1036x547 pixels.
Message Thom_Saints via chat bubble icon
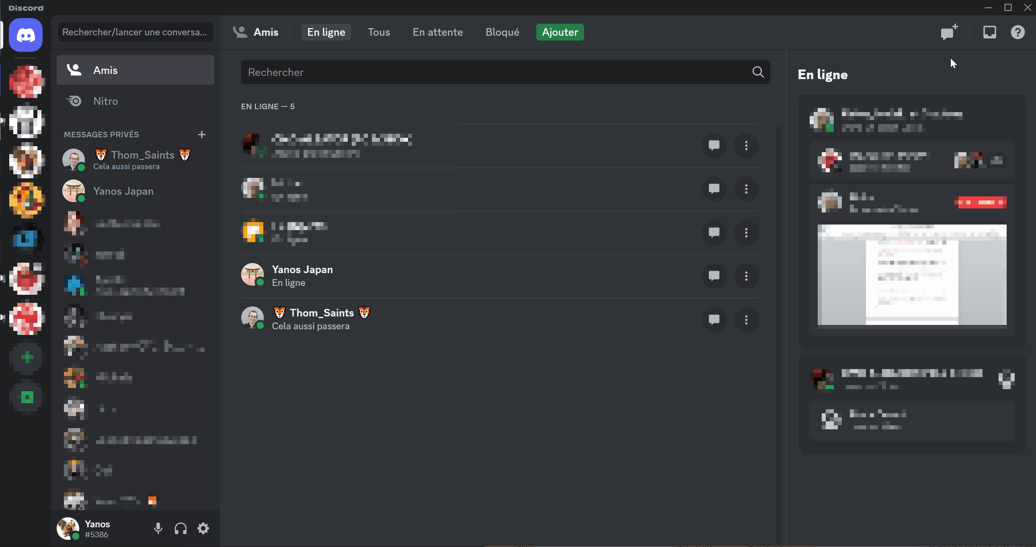click(714, 320)
